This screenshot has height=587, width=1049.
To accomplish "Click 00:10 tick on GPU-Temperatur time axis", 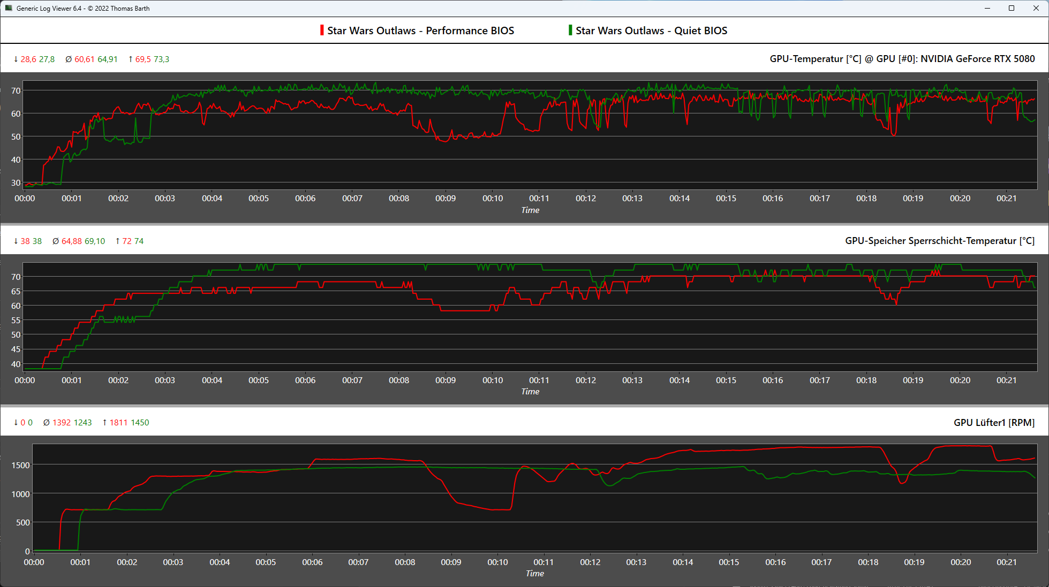I will pyautogui.click(x=492, y=199).
